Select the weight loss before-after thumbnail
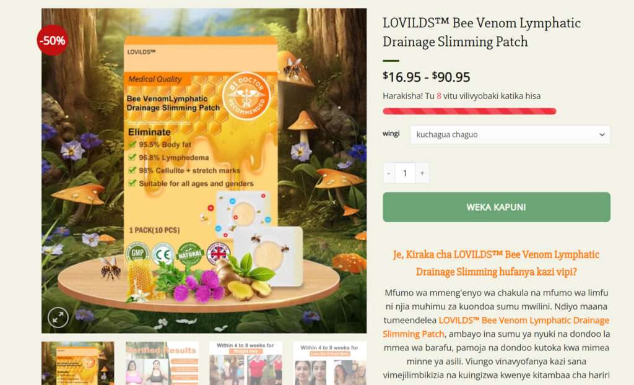Image resolution: width=634 pixels, height=385 pixels. [246, 363]
